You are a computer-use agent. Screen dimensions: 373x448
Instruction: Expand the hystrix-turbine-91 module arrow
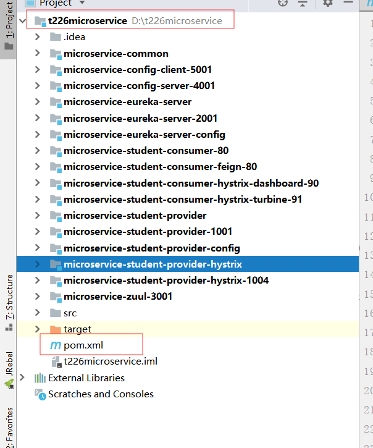pos(37,199)
